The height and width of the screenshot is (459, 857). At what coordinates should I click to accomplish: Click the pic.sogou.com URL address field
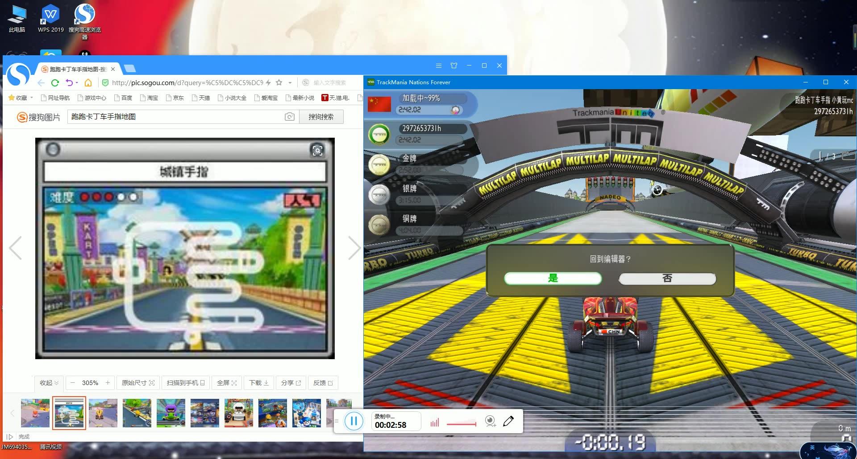click(187, 83)
